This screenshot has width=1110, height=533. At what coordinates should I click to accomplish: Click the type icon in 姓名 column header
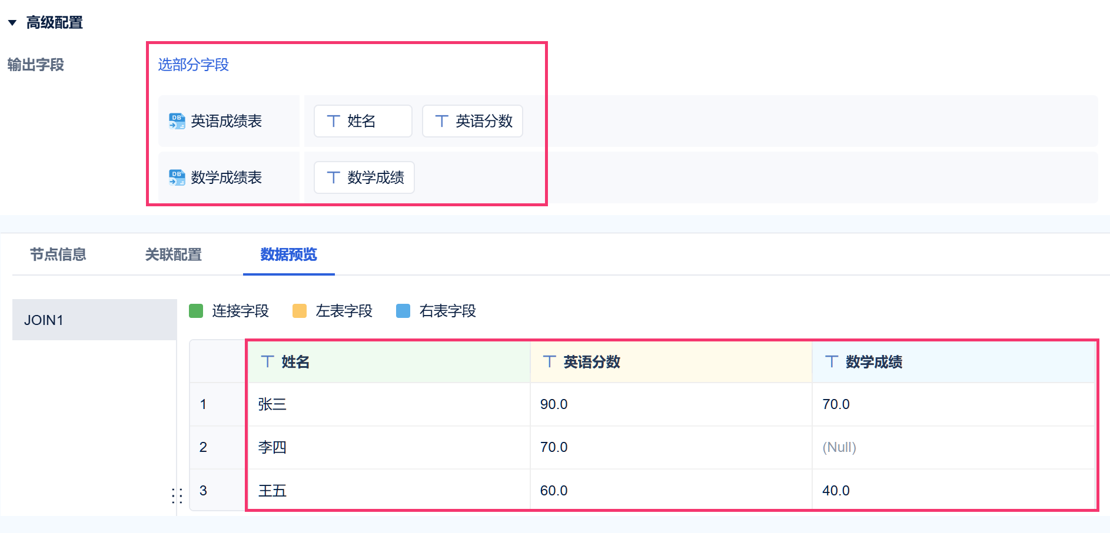pyautogui.click(x=267, y=361)
